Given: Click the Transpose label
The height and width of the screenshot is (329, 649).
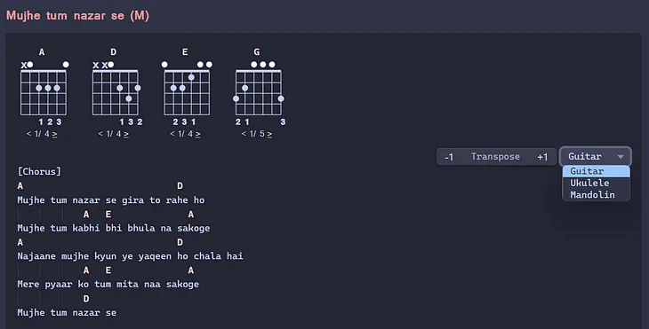Looking at the screenshot, I should 495,156.
